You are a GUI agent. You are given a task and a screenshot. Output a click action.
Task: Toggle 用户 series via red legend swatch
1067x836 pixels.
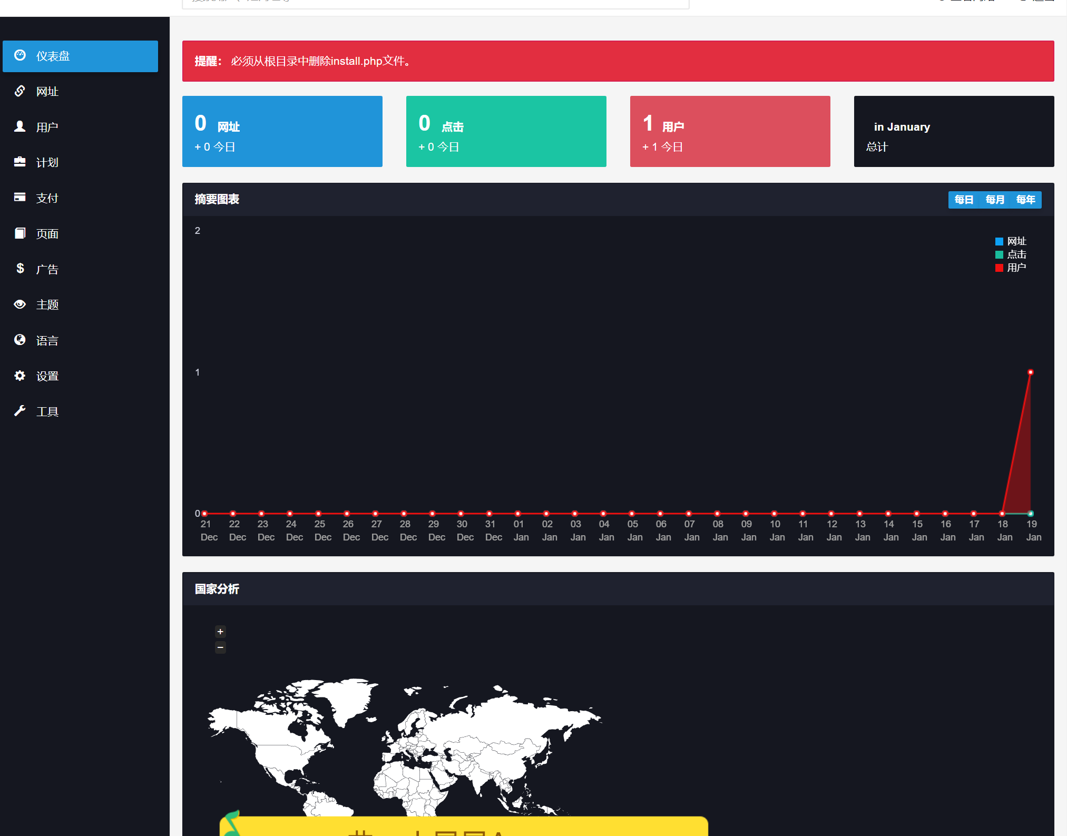click(999, 268)
